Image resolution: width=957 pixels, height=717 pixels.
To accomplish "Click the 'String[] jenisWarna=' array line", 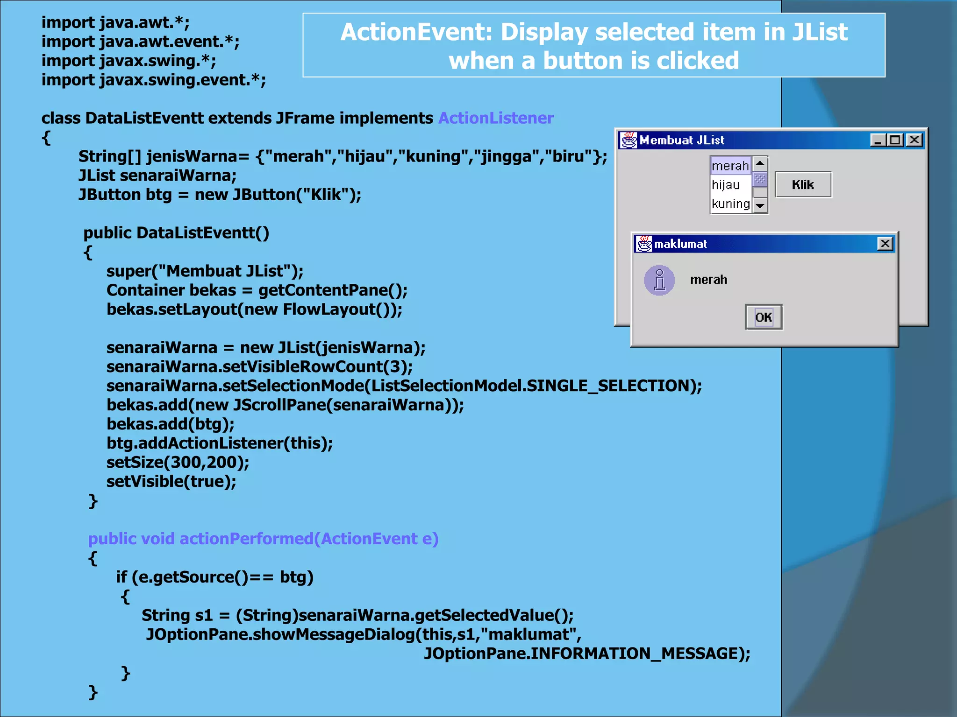I will tap(343, 156).
